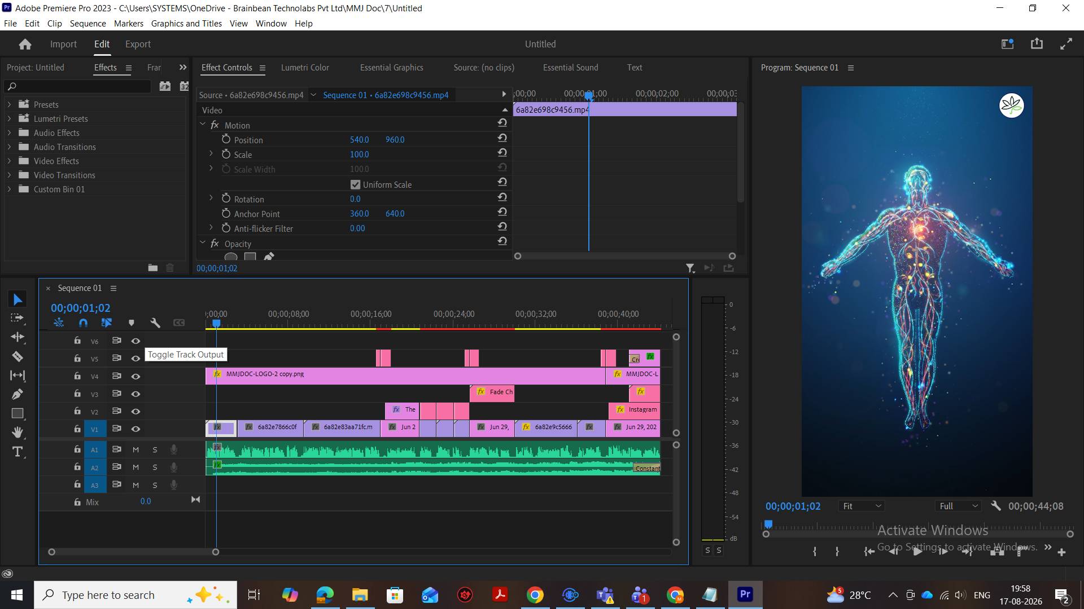The image size is (1084, 609).
Task: Open the Sequence menu
Action: click(88, 23)
